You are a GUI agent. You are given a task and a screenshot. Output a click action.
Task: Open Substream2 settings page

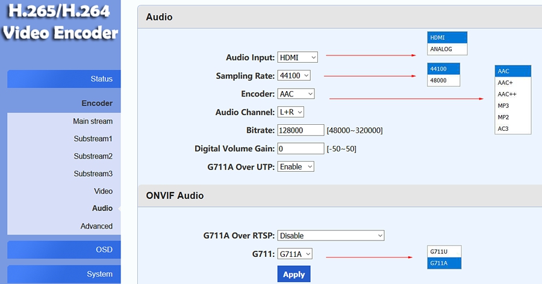93,156
